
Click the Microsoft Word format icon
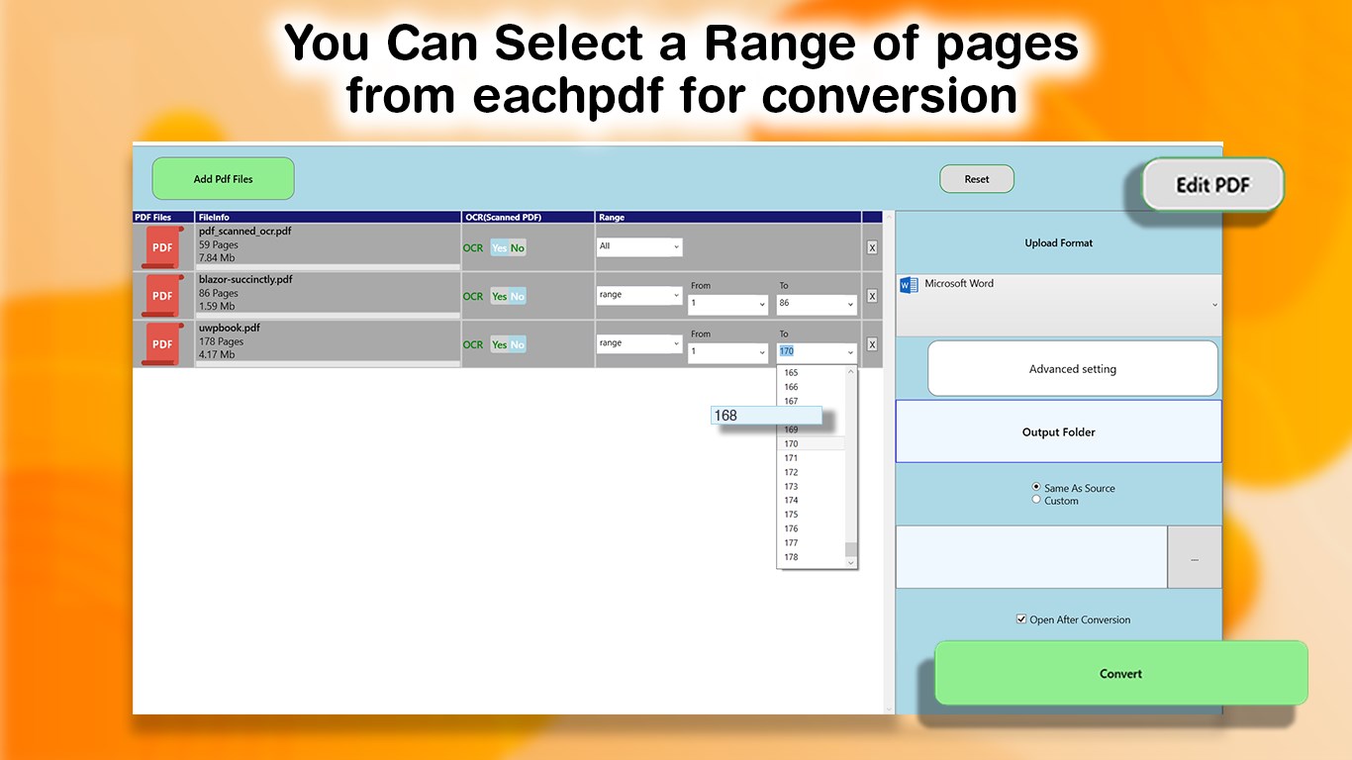coord(909,284)
